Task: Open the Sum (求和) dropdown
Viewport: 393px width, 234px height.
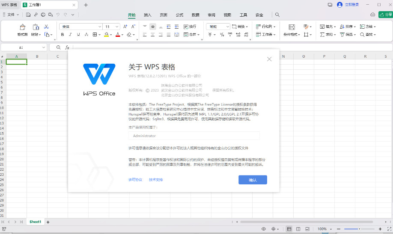Action: click(328, 35)
